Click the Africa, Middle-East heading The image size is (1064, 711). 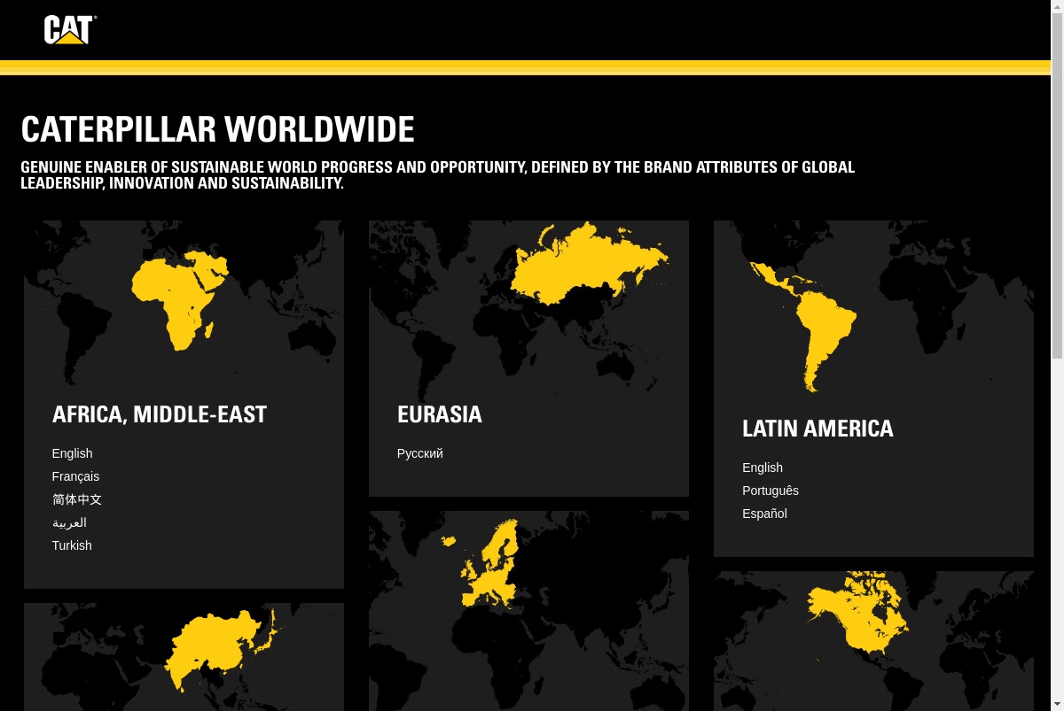pyautogui.click(x=160, y=414)
